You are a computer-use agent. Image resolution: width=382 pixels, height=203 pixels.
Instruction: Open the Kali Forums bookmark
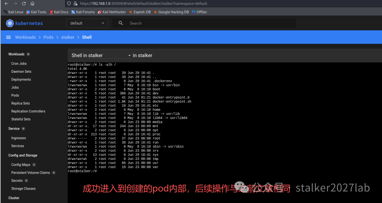click(83, 12)
